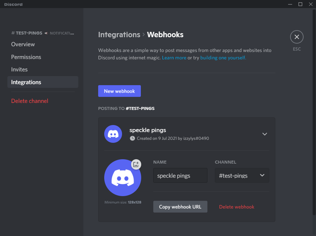Collapse the speckle pings webhook card

[x=265, y=134]
